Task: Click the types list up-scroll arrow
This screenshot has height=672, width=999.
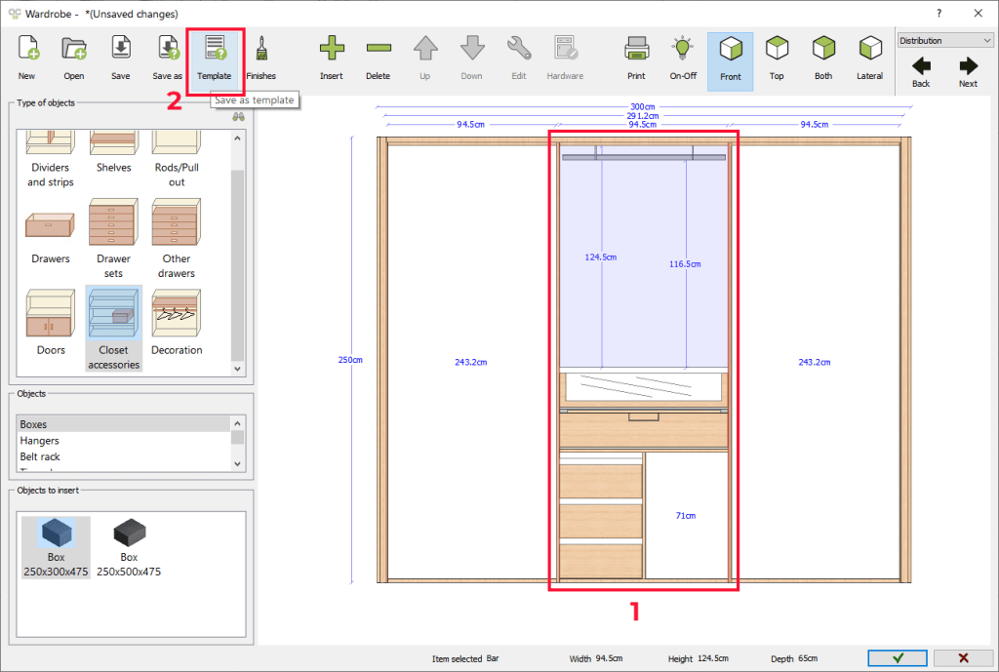Action: pos(238,138)
